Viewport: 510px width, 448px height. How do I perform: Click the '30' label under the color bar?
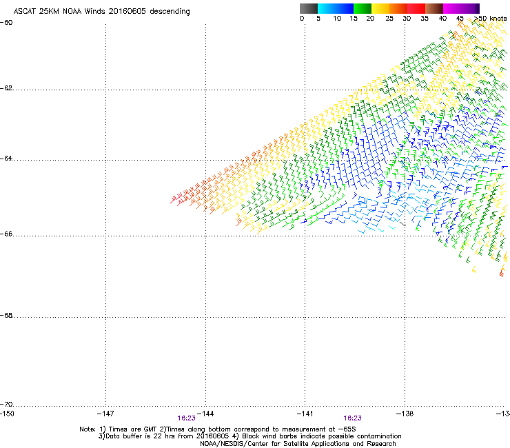pyautogui.click(x=407, y=19)
